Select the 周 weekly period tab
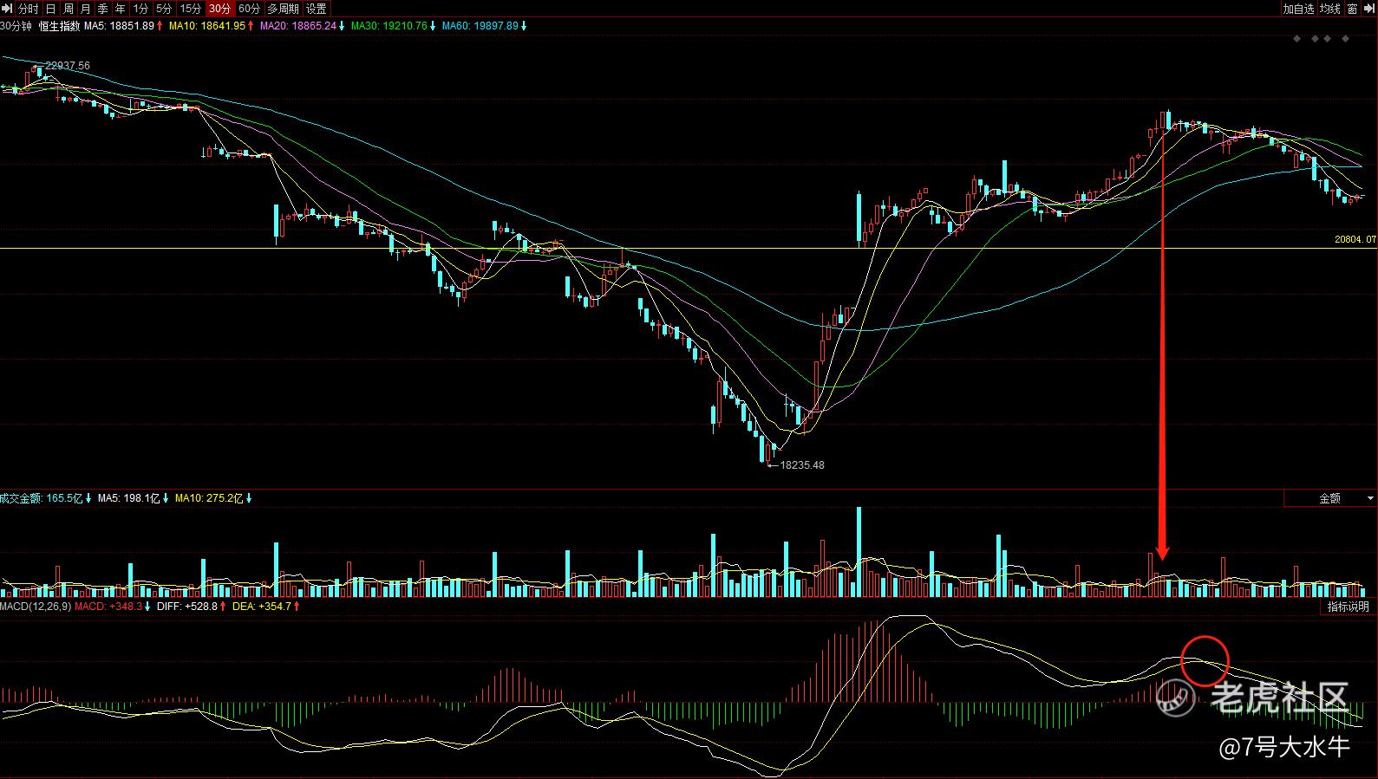 click(x=68, y=9)
